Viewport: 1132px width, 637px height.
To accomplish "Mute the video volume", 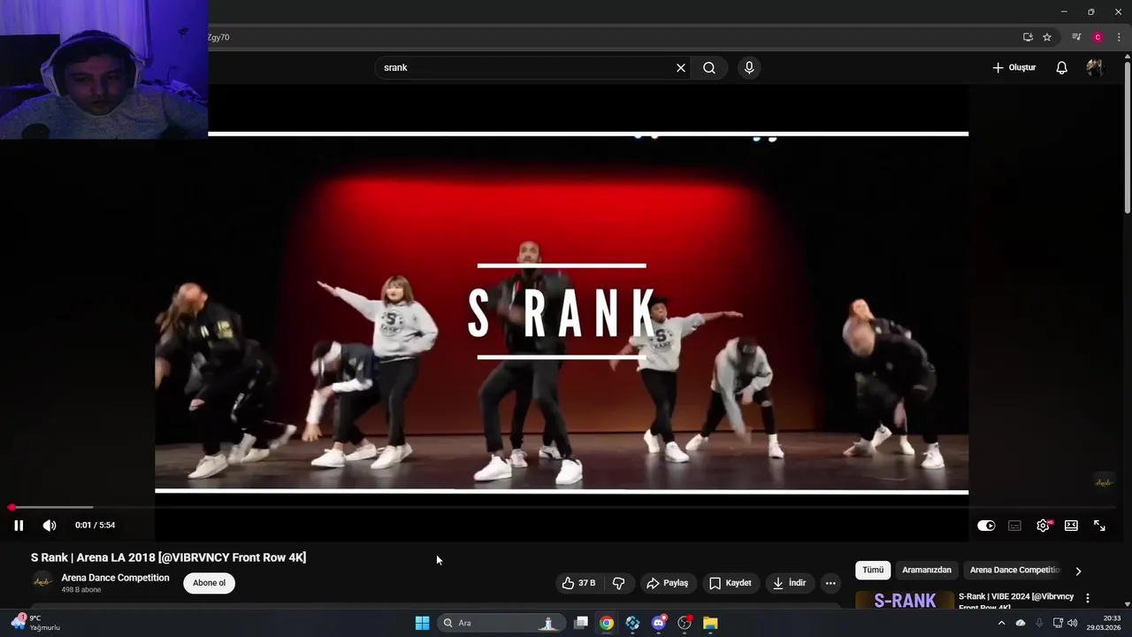I will coord(50,526).
